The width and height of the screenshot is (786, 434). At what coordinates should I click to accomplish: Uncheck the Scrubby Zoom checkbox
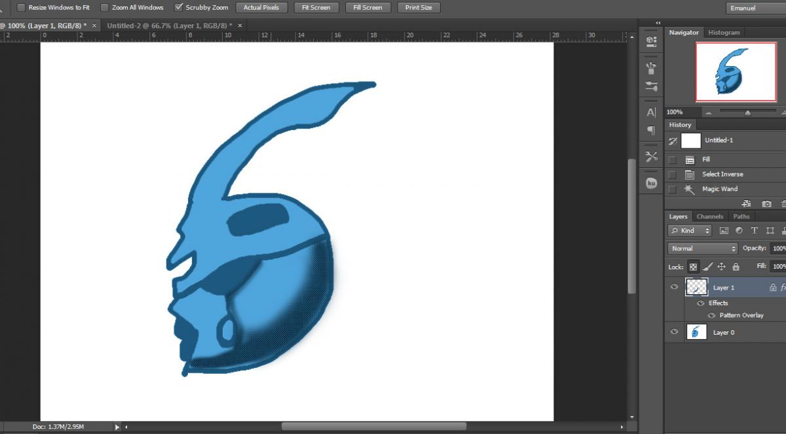179,8
